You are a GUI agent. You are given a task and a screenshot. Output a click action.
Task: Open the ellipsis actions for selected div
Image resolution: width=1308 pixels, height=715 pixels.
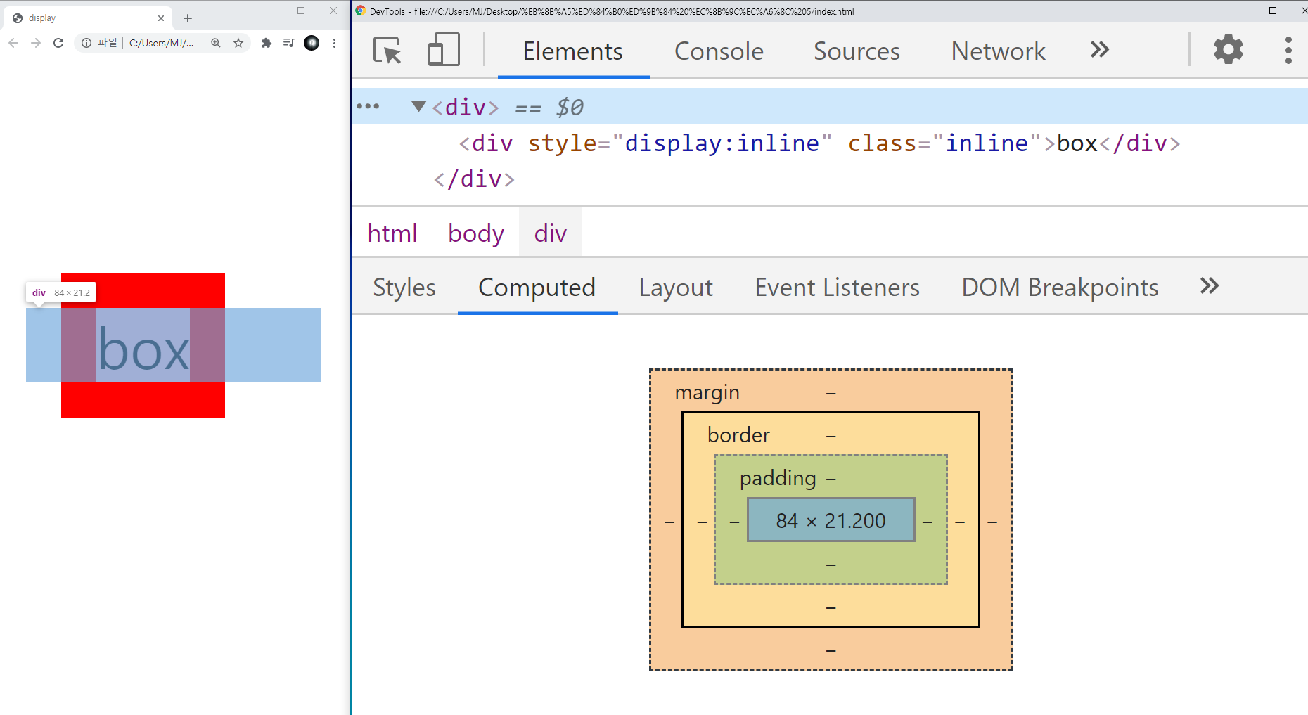(x=368, y=106)
